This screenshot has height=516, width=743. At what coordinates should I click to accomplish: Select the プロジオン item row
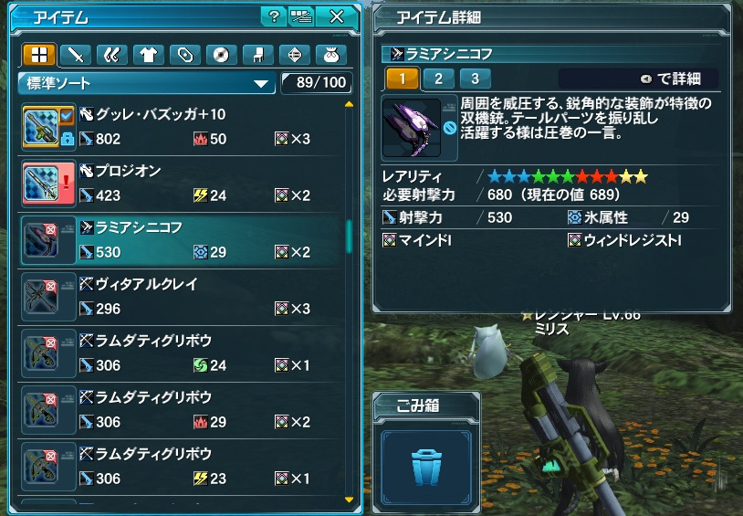pyautogui.click(x=180, y=184)
